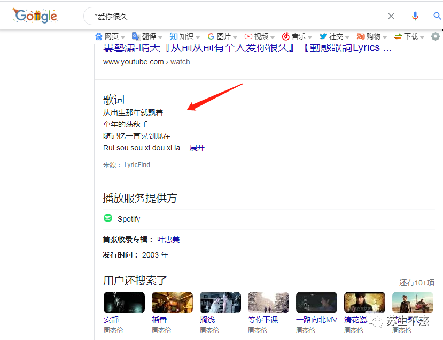
Task: Click the Google Translate 翻译 icon
Action: click(136, 36)
